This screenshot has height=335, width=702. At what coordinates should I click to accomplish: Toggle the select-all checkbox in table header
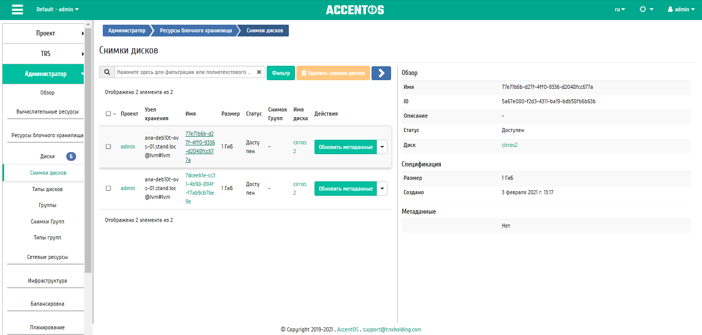click(108, 114)
